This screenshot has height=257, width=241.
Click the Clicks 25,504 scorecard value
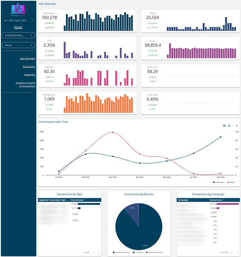pos(152,18)
